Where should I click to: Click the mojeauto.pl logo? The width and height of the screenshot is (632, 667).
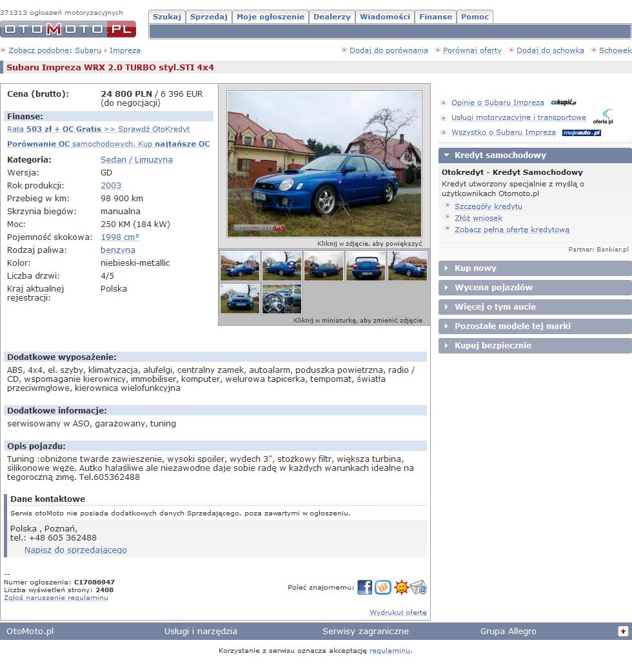[582, 133]
